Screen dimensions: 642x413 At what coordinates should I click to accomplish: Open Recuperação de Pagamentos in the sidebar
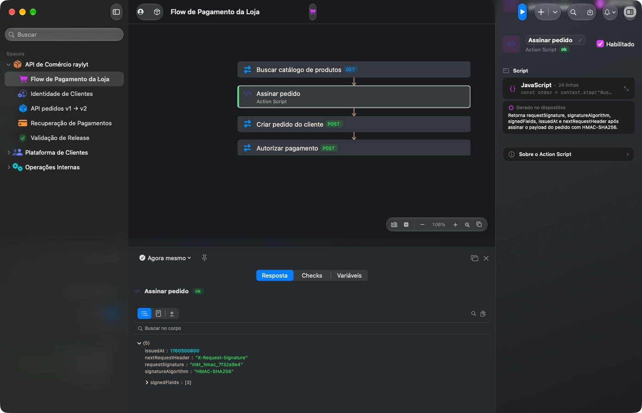coord(64,123)
